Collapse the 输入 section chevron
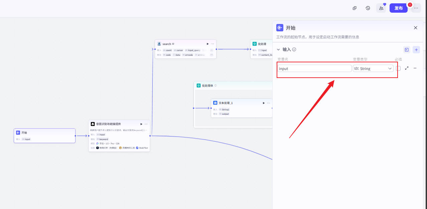The height and width of the screenshot is (209, 427). click(278, 49)
